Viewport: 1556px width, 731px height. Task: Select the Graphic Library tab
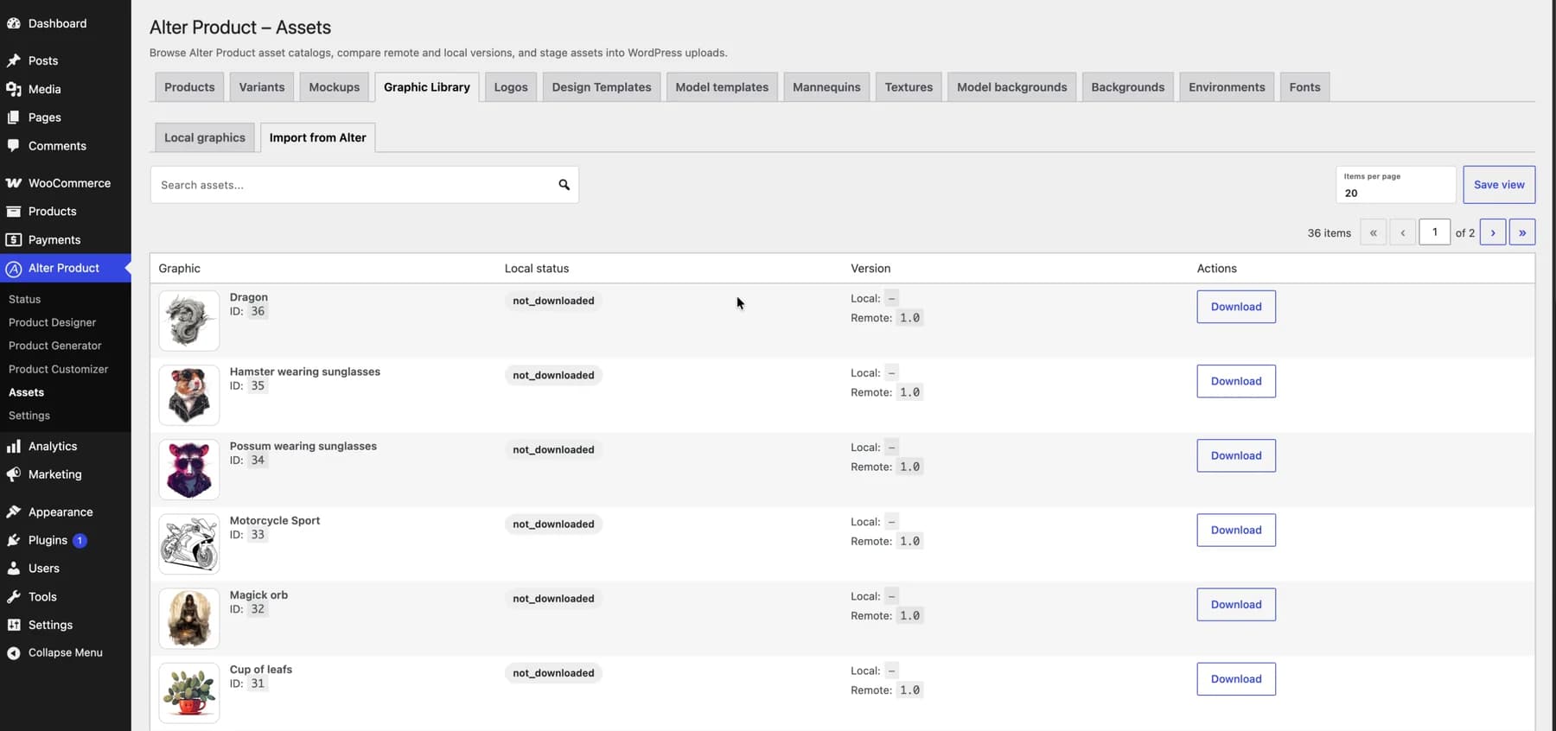tap(427, 87)
